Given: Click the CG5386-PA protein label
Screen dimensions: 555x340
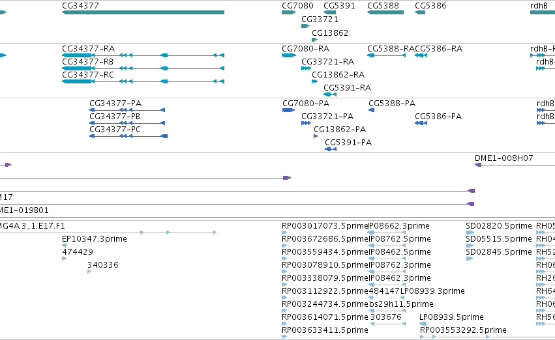Looking at the screenshot, I should point(438,117).
